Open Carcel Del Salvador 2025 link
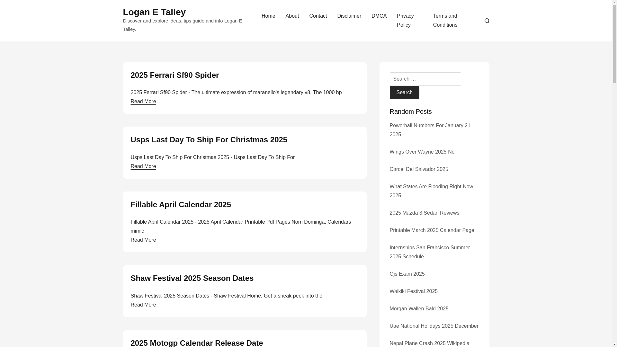 (x=419, y=169)
